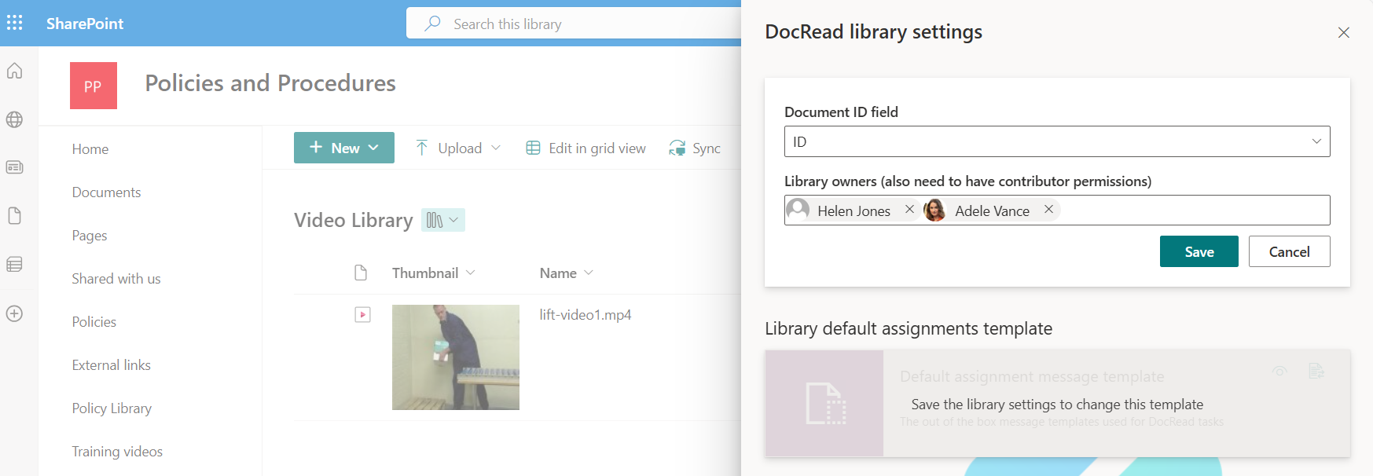Cancel the library settings changes
This screenshot has width=1373, height=476.
pyautogui.click(x=1290, y=251)
